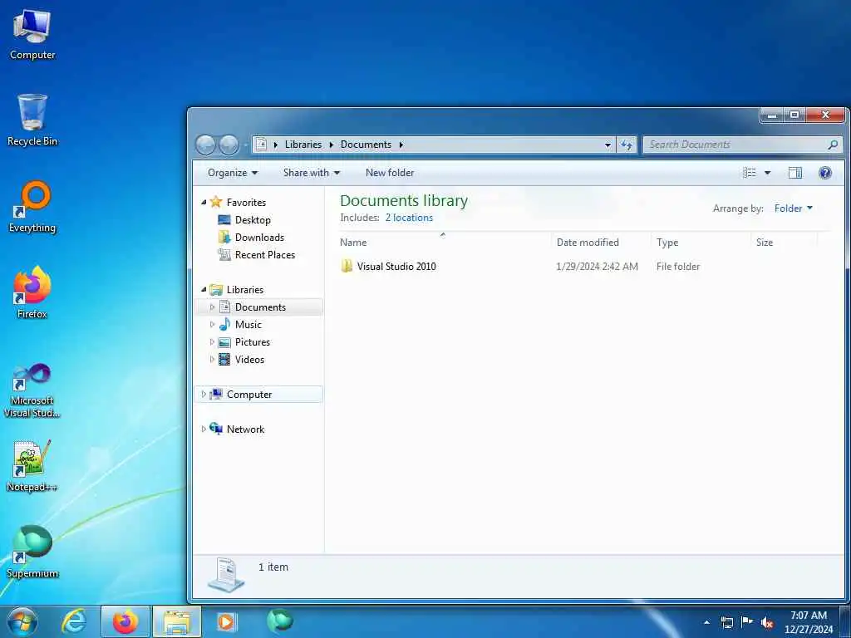The height and width of the screenshot is (638, 851).
Task: Expand the Videos library node
Action: point(212,359)
